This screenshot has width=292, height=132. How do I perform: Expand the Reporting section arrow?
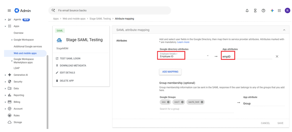coord(5,95)
